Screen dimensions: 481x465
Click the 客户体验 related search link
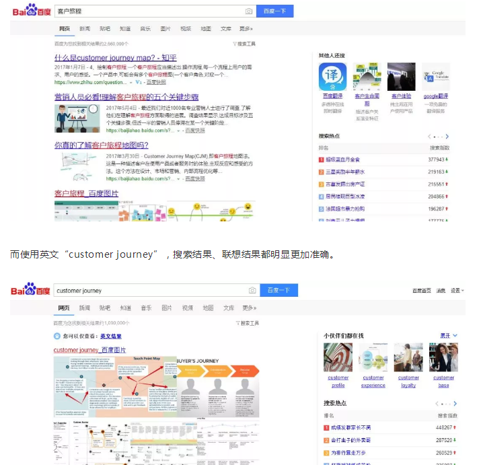(401, 96)
